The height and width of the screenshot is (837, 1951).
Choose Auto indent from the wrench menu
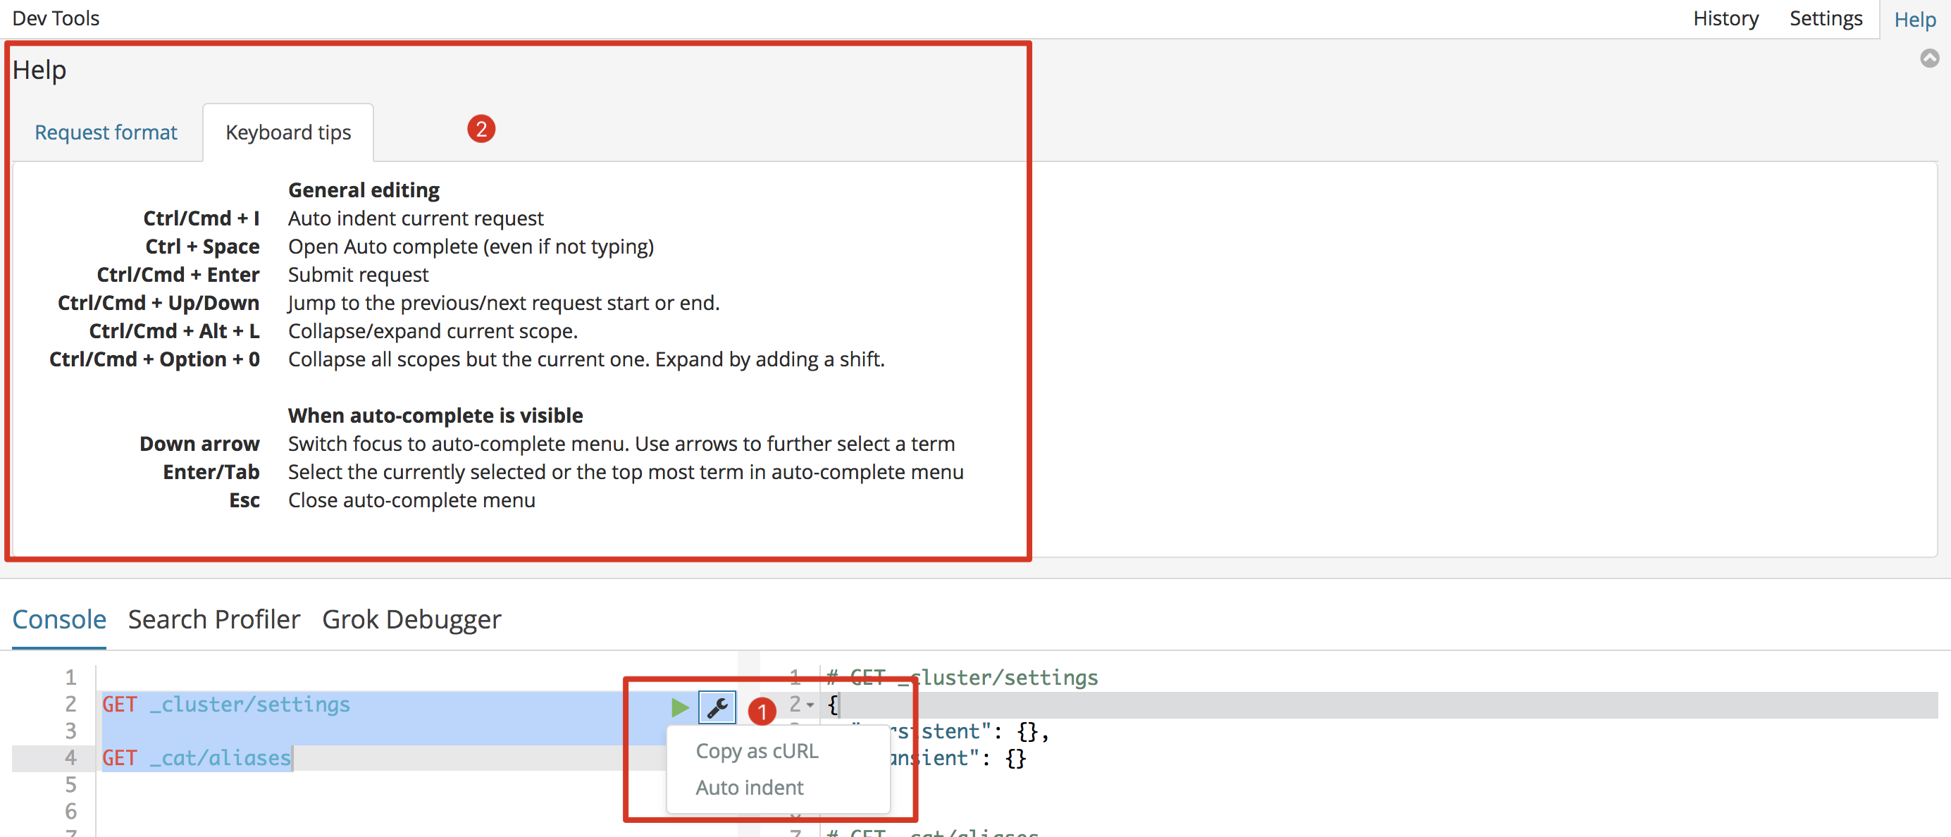(x=749, y=788)
